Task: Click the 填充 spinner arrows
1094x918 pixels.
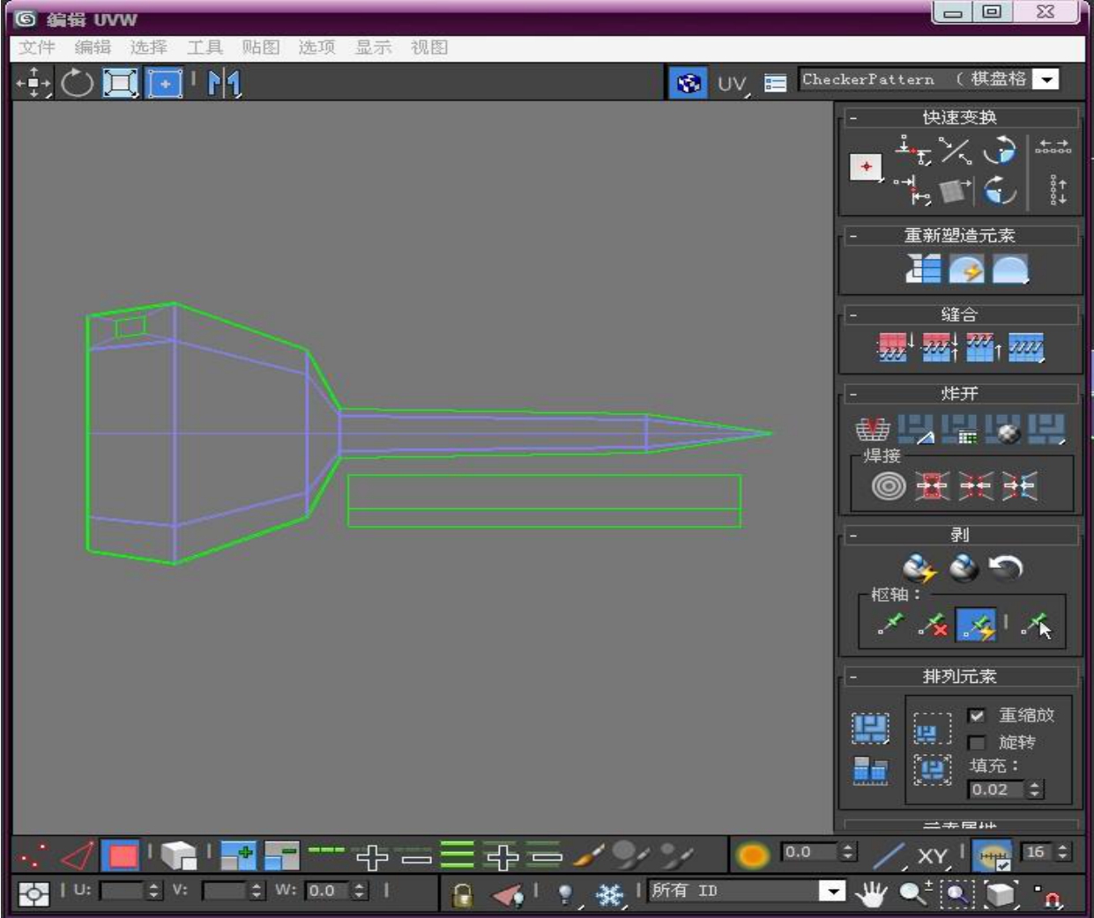Action: click(1035, 789)
